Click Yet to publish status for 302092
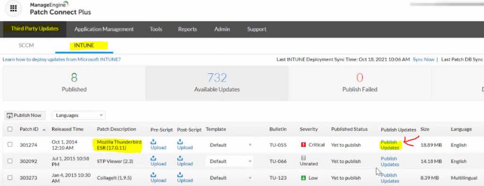Screen dimensions: 484x186 click(x=346, y=161)
